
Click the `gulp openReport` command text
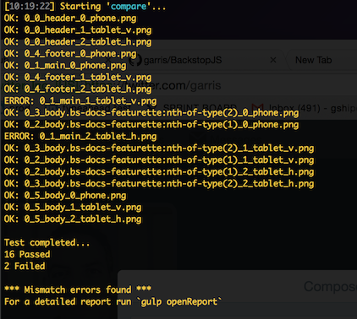pos(179,301)
